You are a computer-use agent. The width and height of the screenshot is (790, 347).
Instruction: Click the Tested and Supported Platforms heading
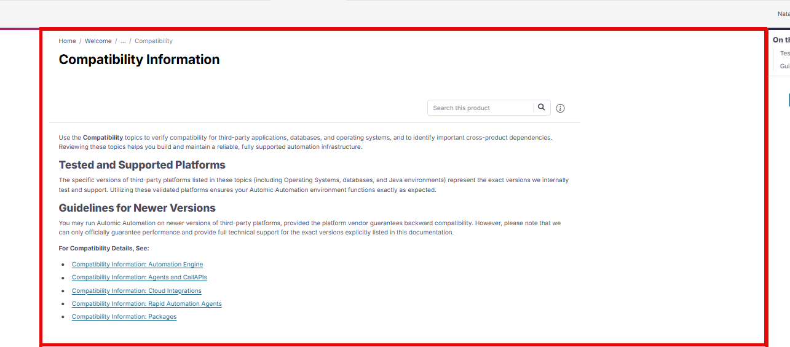tap(142, 165)
